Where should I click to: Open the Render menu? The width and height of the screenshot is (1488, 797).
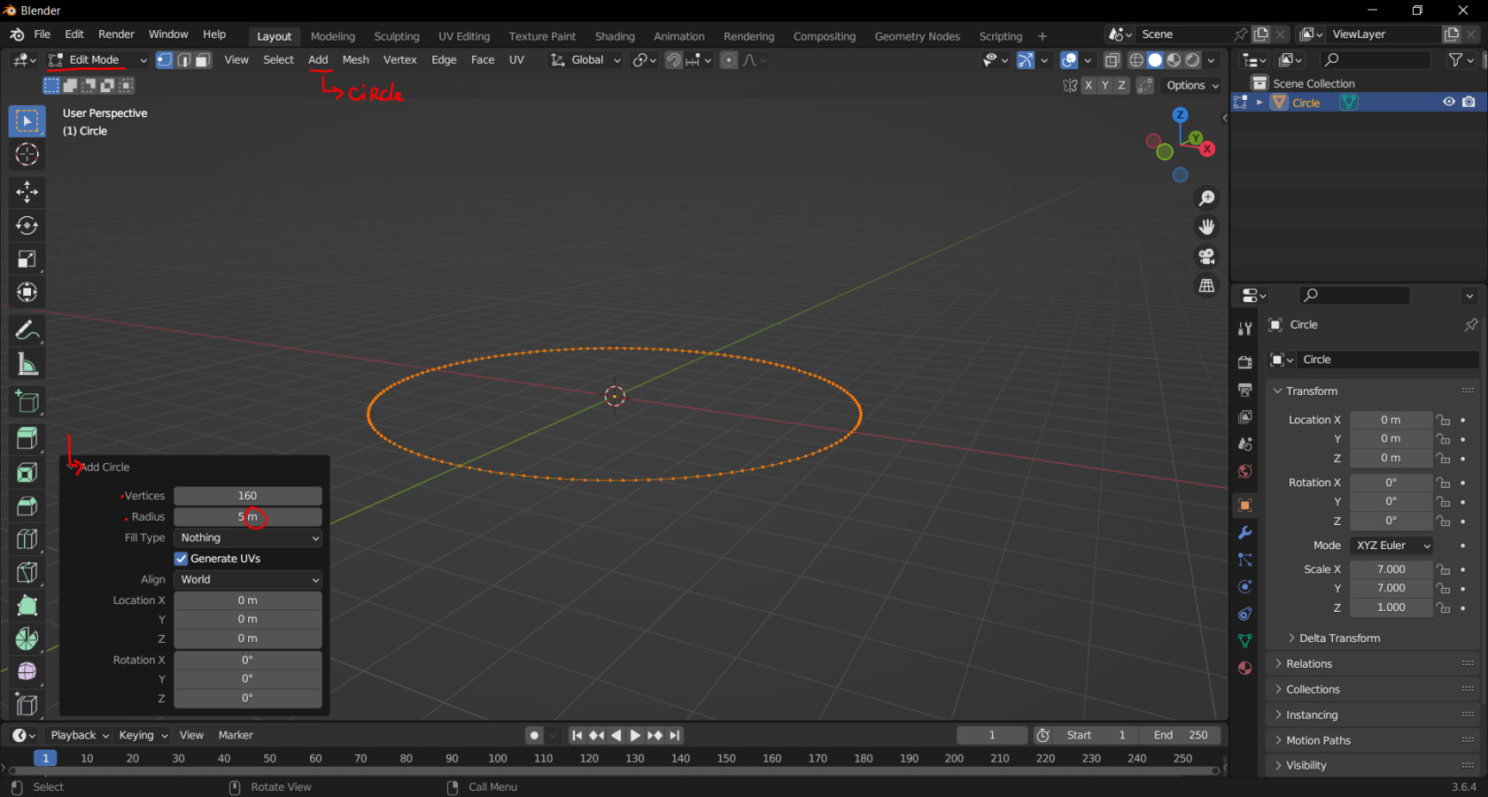(116, 35)
